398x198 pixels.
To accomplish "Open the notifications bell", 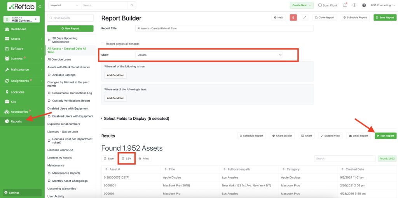I will pyautogui.click(x=345, y=5).
